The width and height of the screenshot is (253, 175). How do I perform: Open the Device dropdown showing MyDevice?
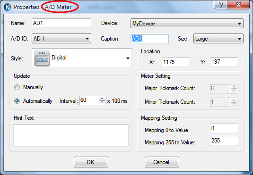click(187, 24)
